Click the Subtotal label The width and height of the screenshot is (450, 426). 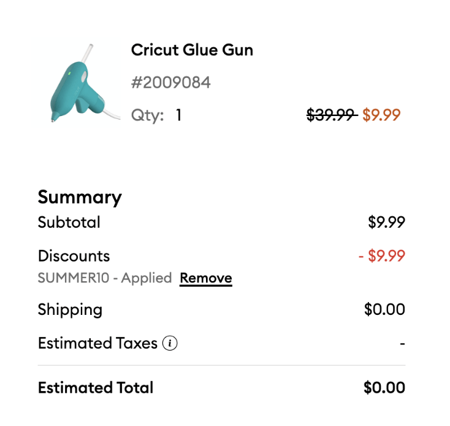[x=69, y=222]
